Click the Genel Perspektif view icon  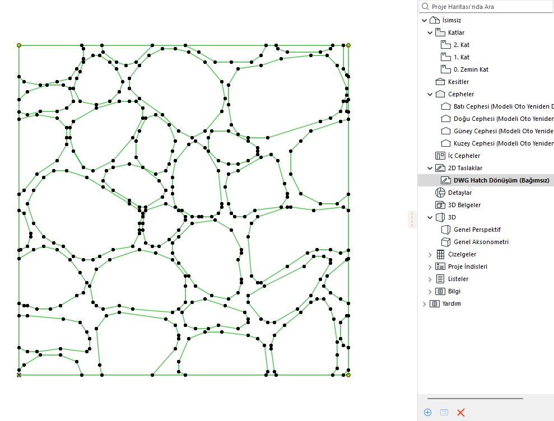click(x=445, y=230)
